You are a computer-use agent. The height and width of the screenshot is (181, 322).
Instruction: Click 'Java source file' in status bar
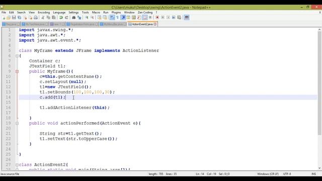[10, 174]
